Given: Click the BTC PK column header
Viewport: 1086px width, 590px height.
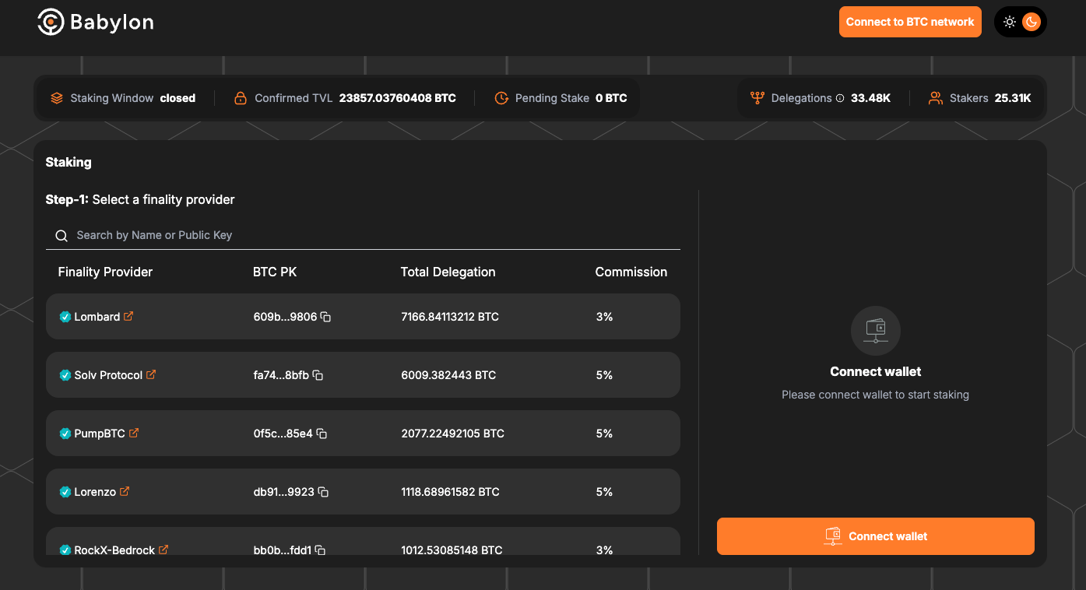Looking at the screenshot, I should (275, 272).
